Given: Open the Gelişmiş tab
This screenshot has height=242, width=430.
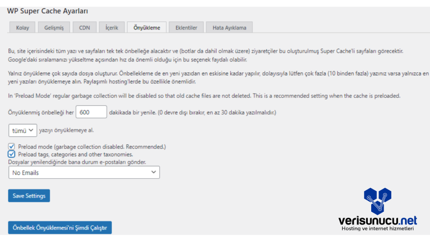Looking at the screenshot, I should pos(54,28).
